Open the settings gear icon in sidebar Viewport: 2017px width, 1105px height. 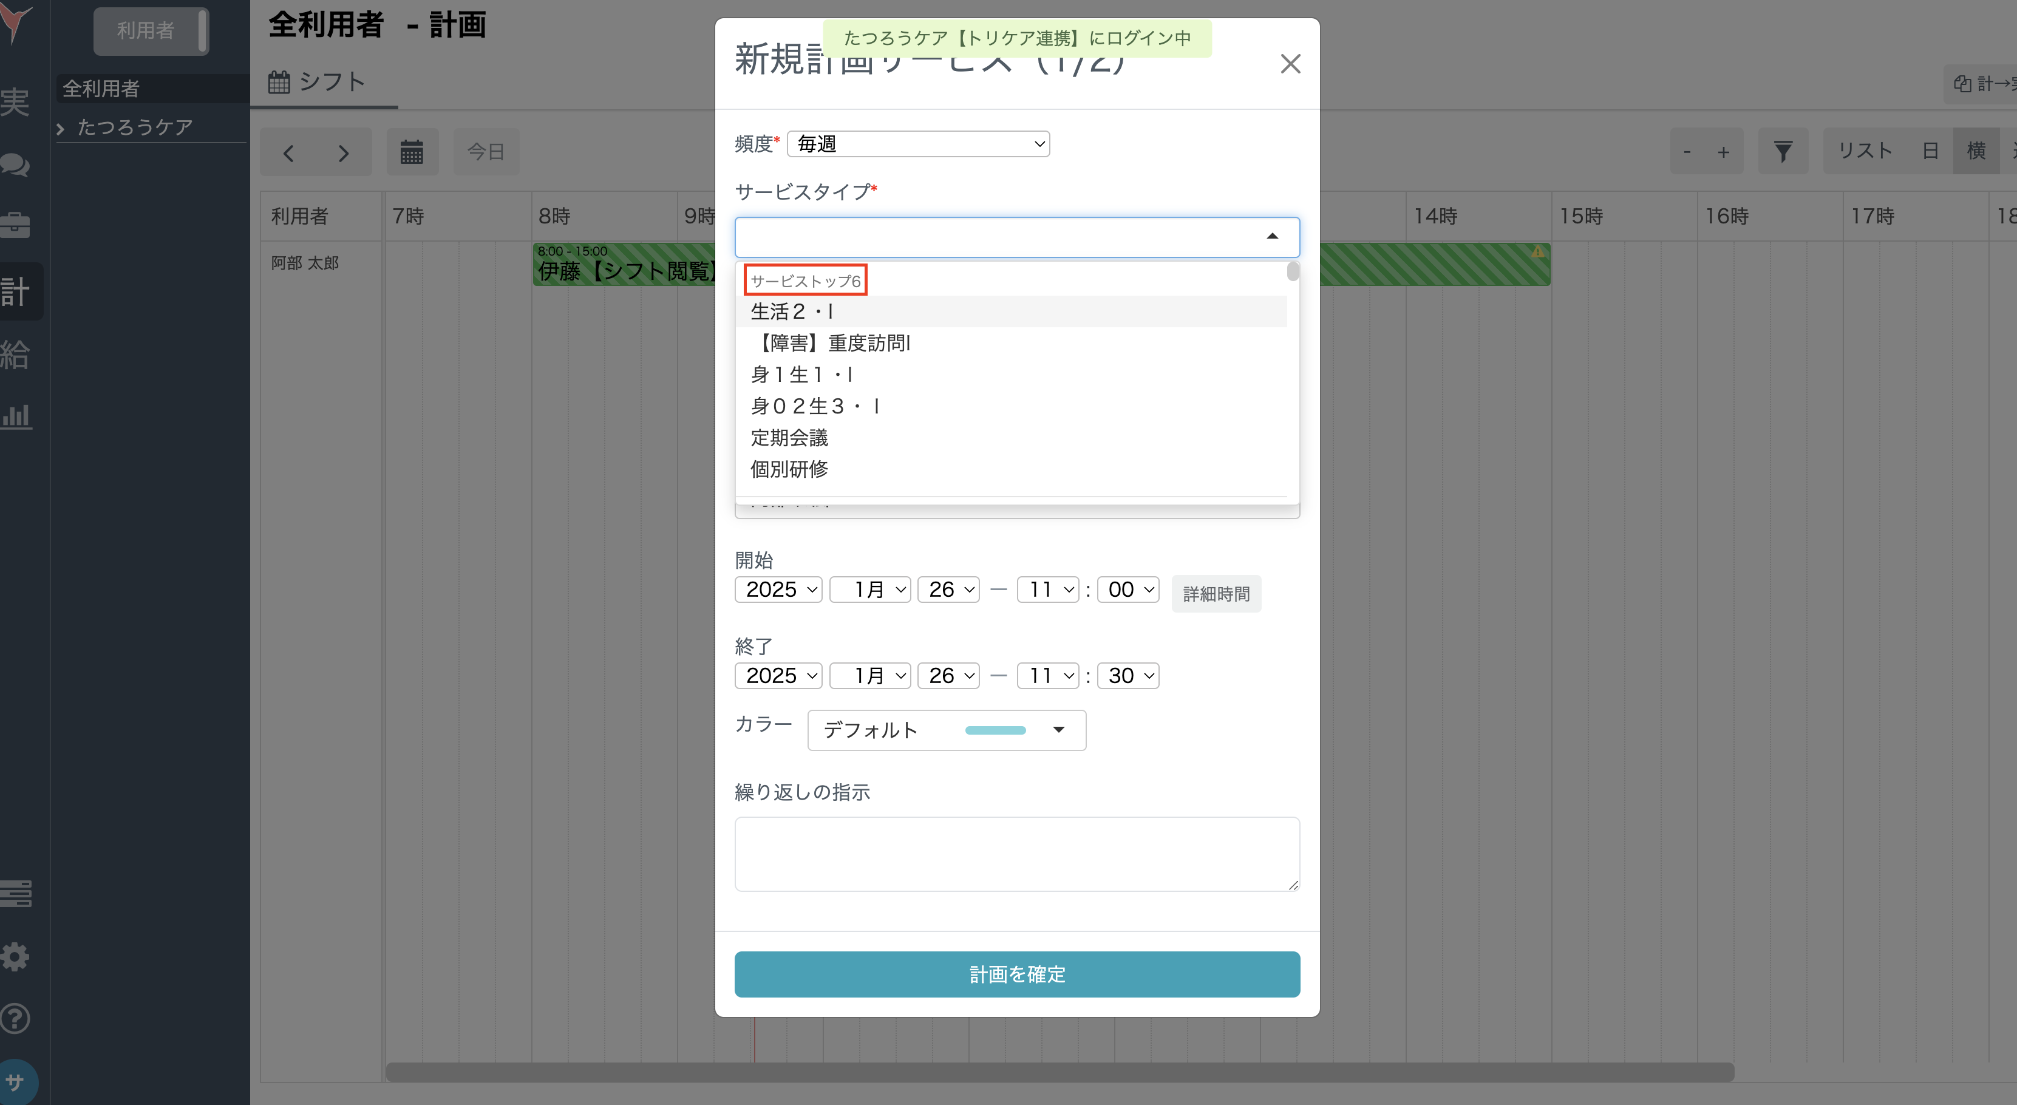(x=16, y=956)
